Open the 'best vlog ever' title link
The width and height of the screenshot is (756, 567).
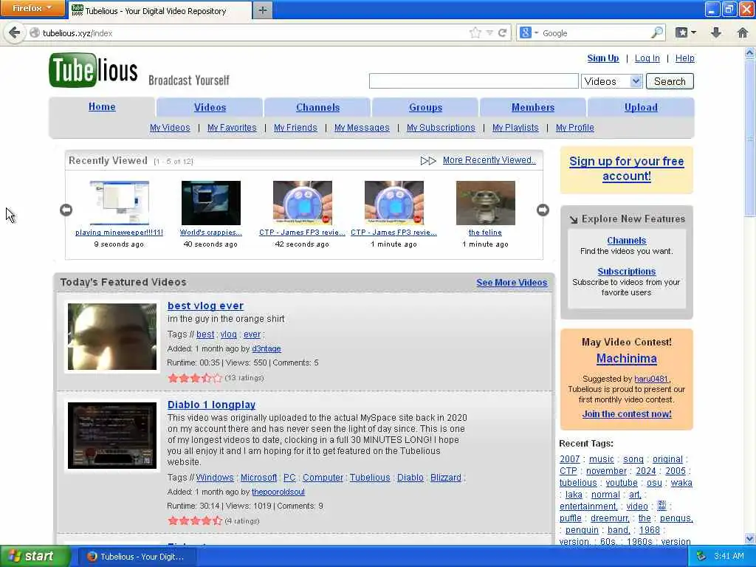point(205,306)
